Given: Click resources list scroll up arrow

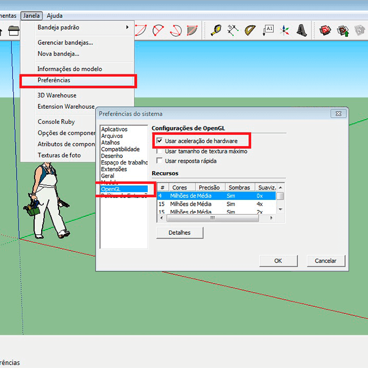Looking at the screenshot, I should (280, 187).
